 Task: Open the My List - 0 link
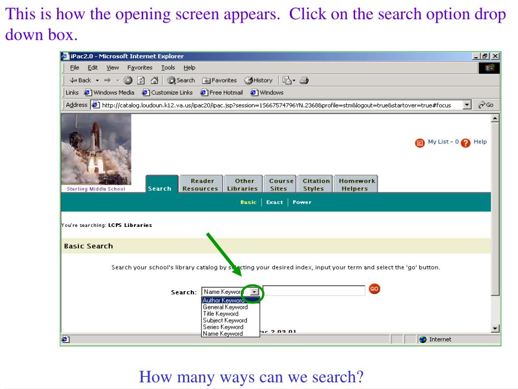click(x=443, y=142)
